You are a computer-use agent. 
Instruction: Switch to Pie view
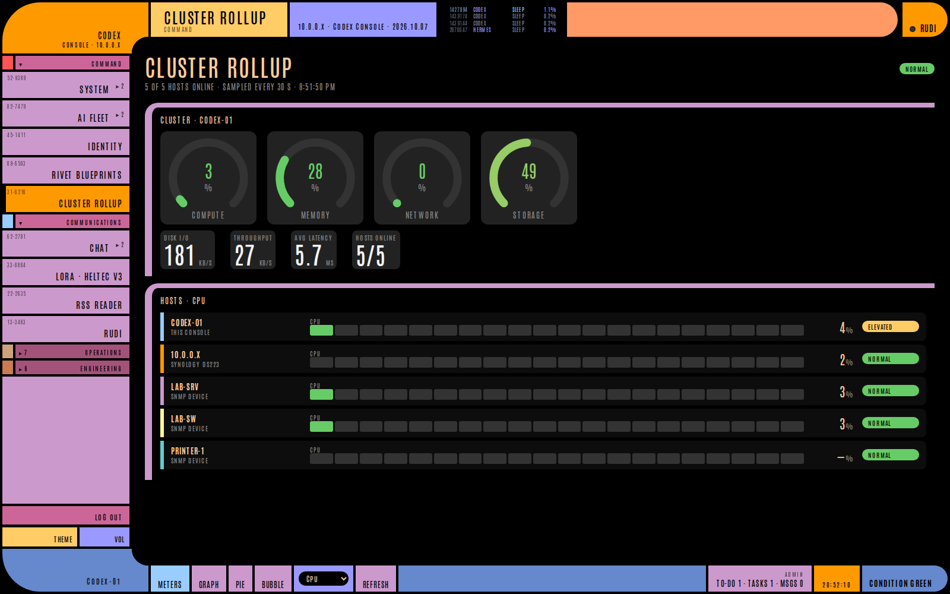[240, 579]
